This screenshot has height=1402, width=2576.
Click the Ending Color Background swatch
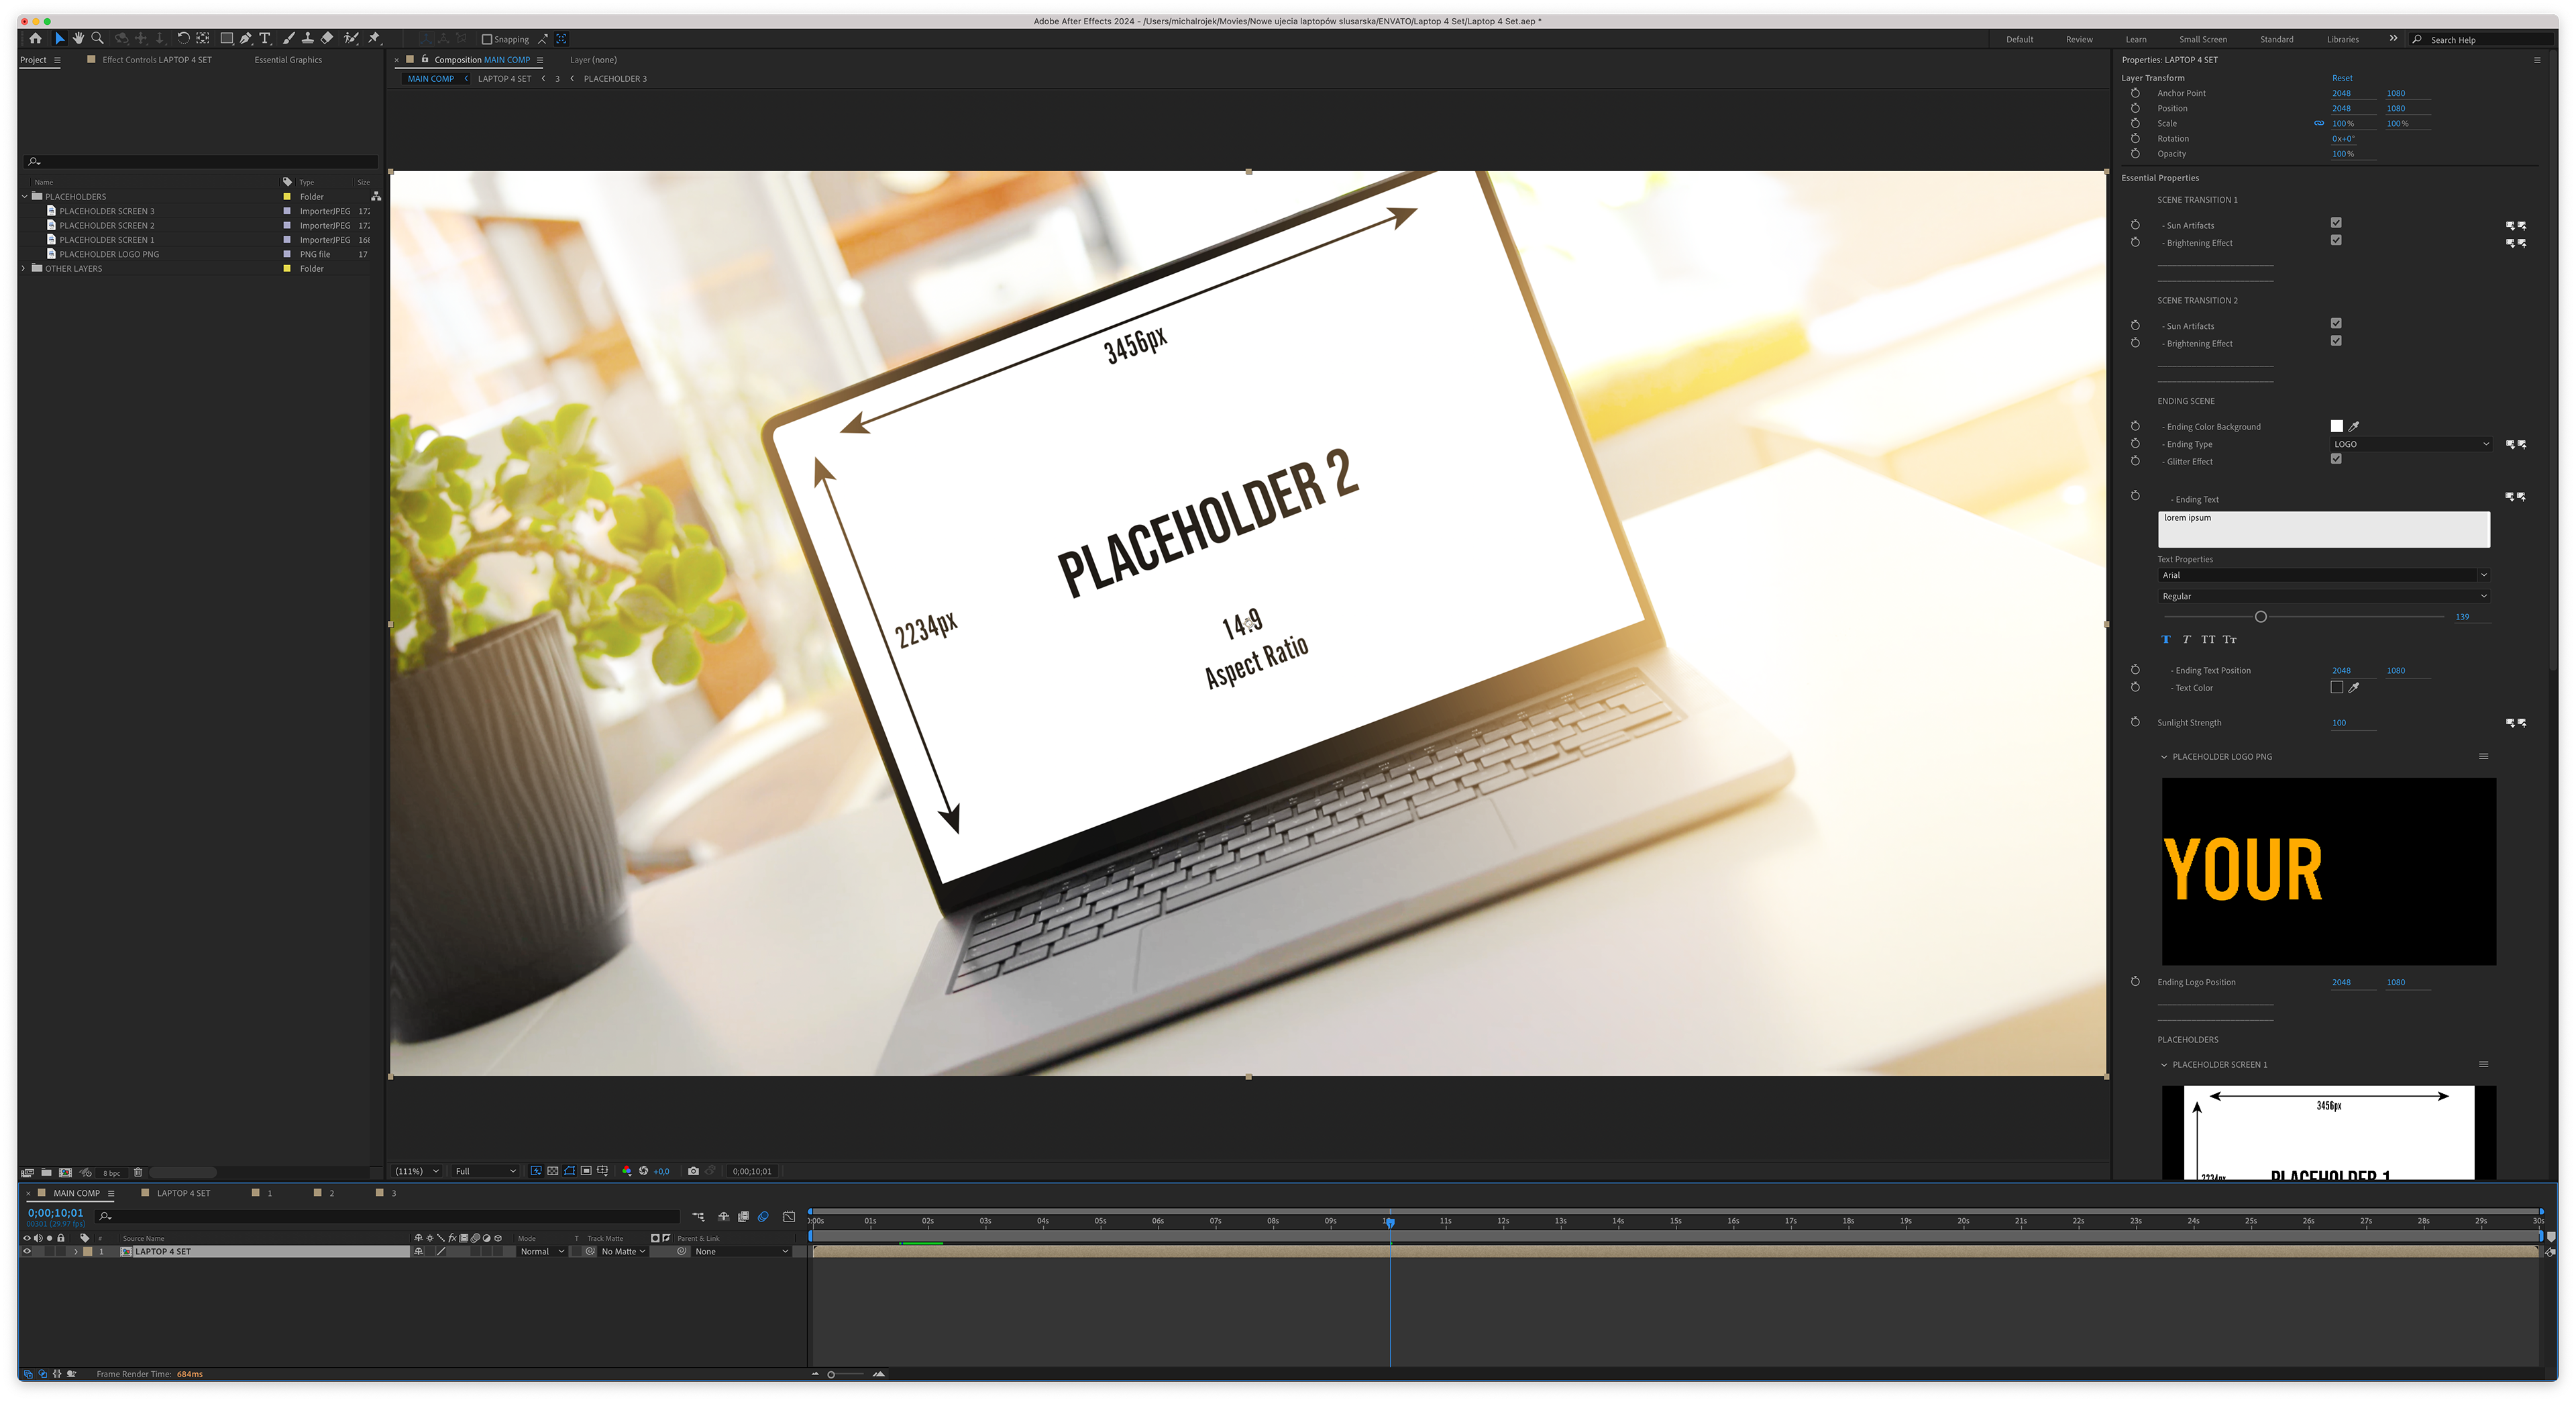[x=2336, y=426]
